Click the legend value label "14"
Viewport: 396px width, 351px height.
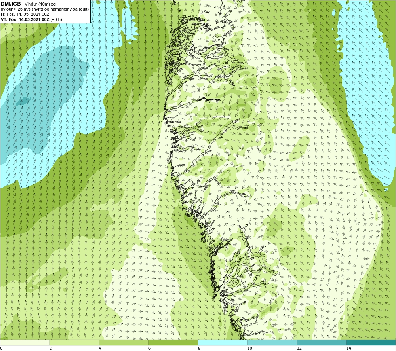point(348,349)
